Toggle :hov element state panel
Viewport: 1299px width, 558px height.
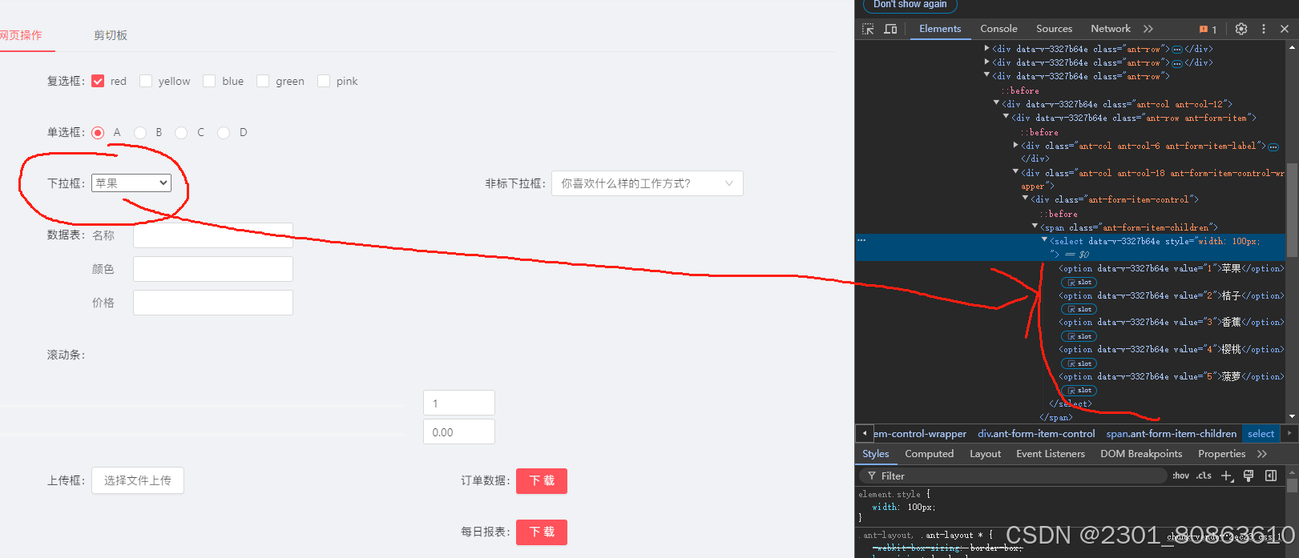(1180, 476)
